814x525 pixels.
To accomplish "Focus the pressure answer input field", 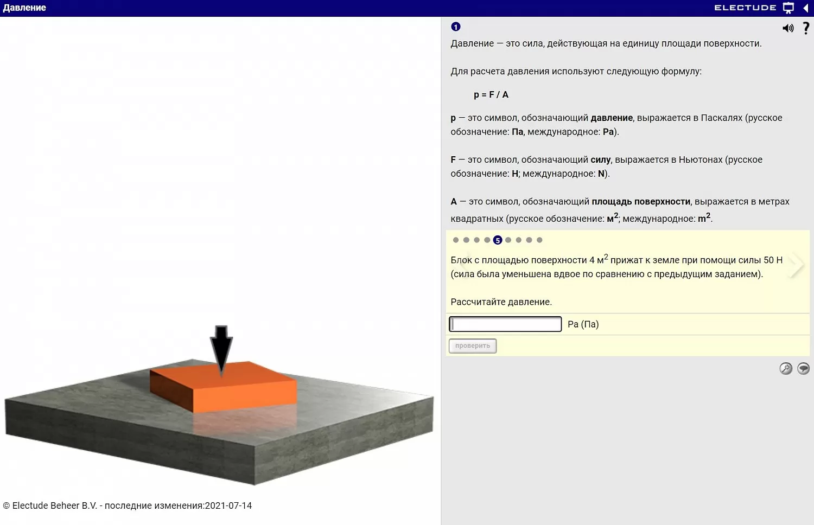I will [x=505, y=324].
